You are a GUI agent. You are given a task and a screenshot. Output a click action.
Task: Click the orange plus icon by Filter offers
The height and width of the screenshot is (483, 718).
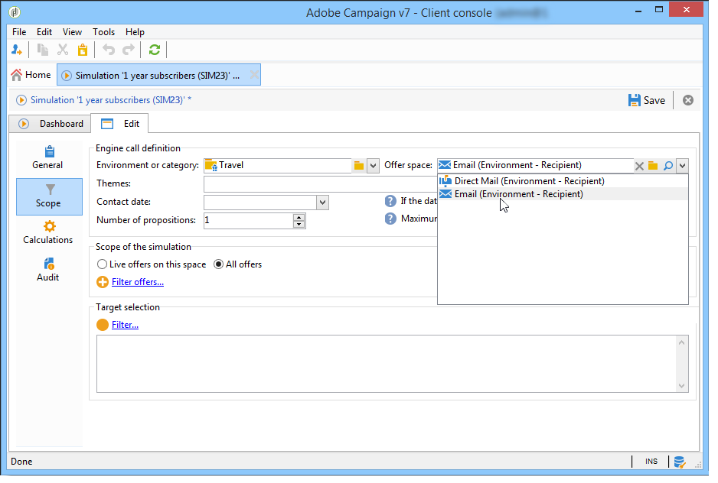(x=103, y=283)
